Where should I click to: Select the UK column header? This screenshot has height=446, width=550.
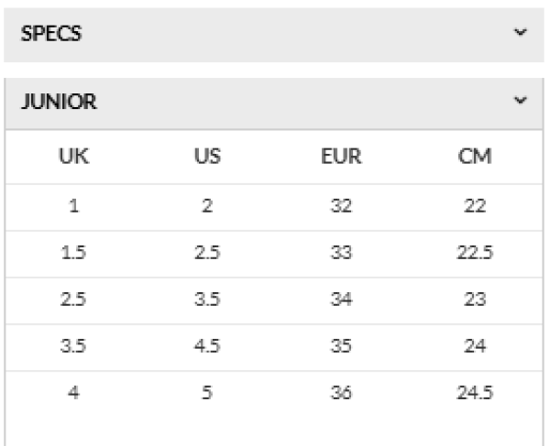pyautogui.click(x=73, y=156)
